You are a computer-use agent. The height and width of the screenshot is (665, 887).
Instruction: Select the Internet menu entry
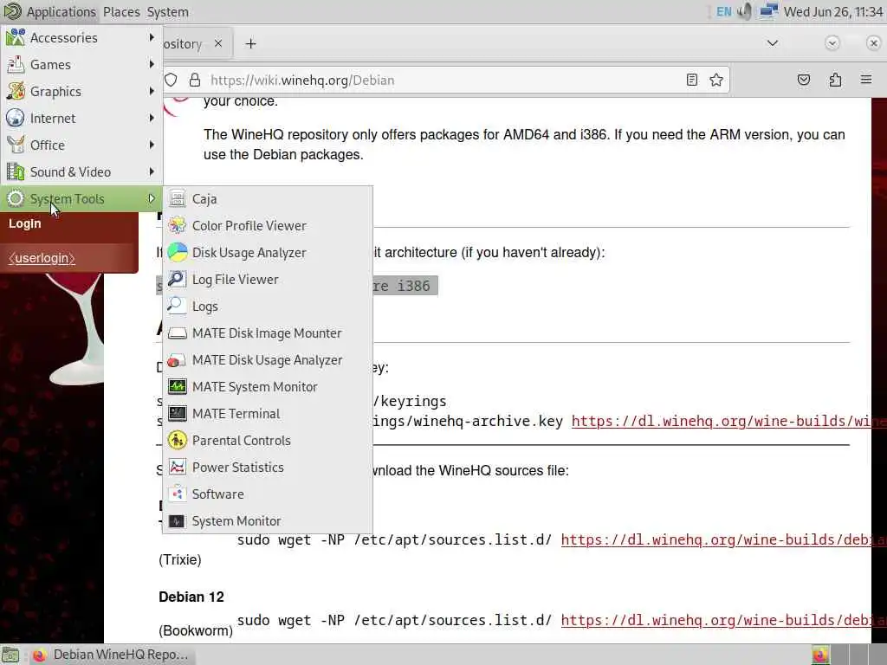[81, 118]
